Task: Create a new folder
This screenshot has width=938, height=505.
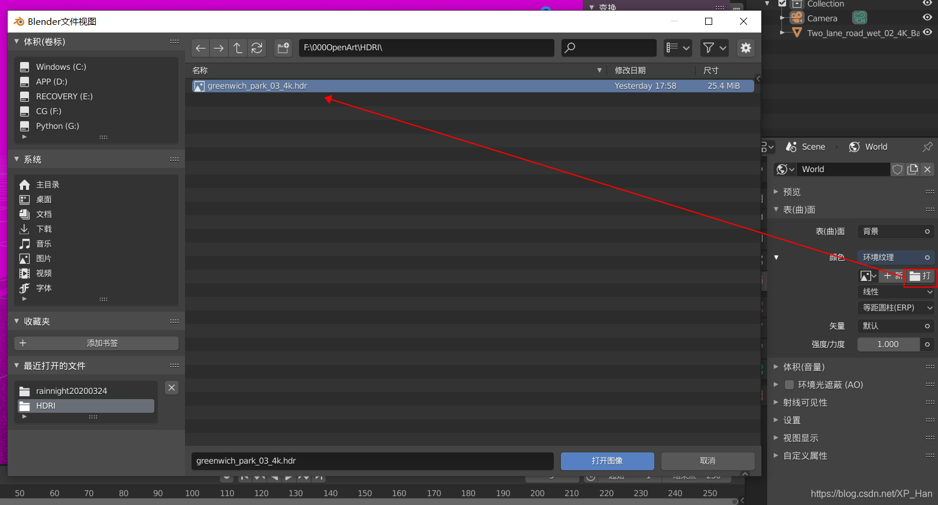Action: (283, 48)
